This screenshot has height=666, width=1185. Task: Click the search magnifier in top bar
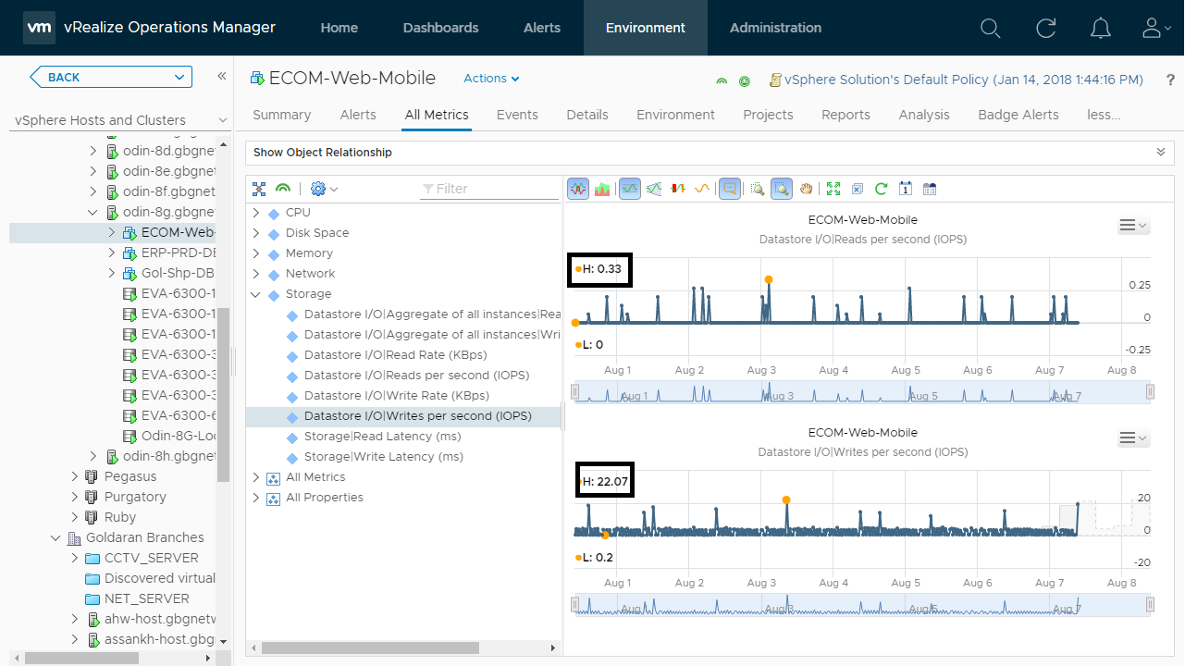tap(990, 28)
